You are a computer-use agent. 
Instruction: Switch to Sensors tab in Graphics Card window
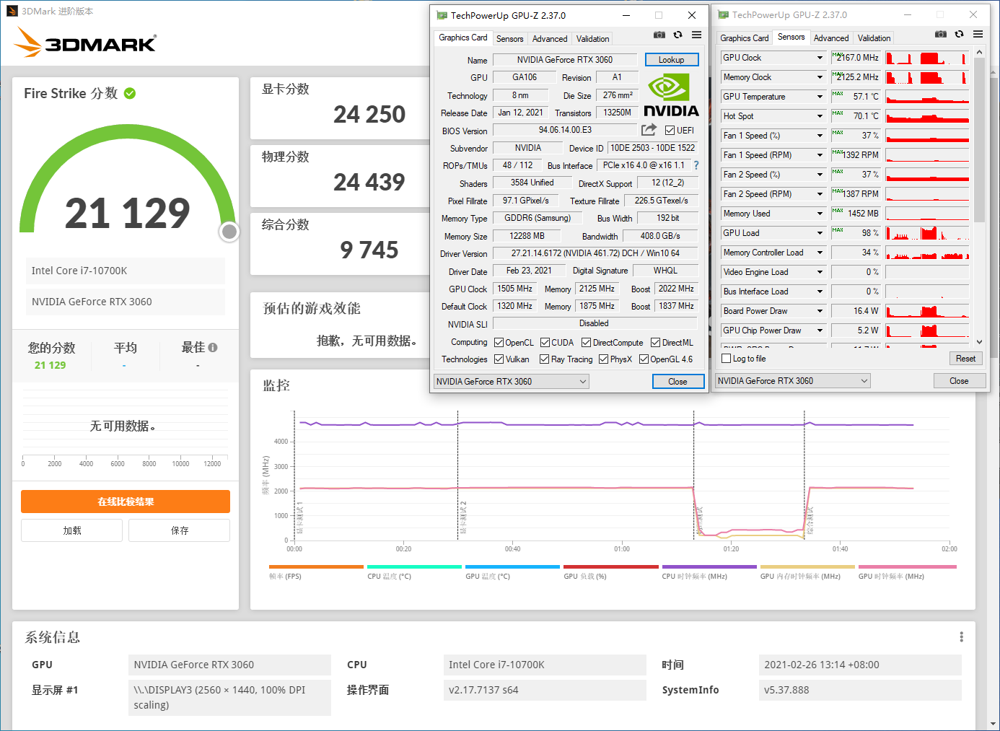point(509,39)
